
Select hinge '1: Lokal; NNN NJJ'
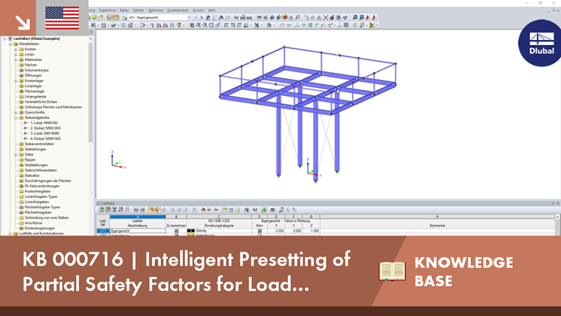pyautogui.click(x=44, y=123)
